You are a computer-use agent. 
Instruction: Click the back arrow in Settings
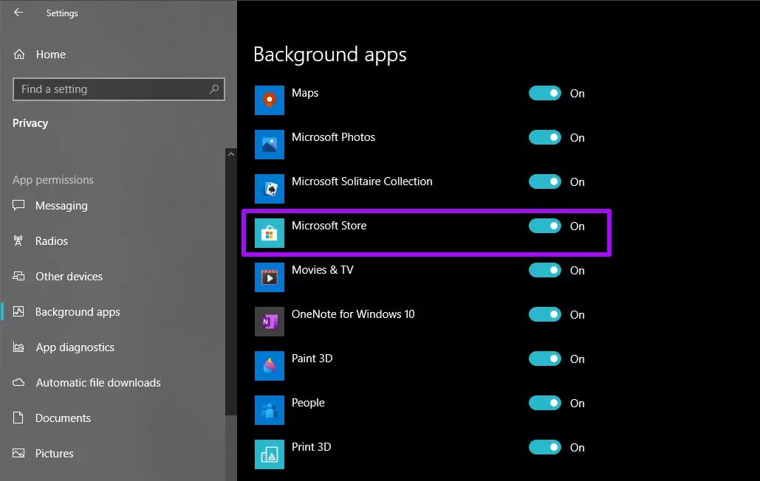pos(18,13)
